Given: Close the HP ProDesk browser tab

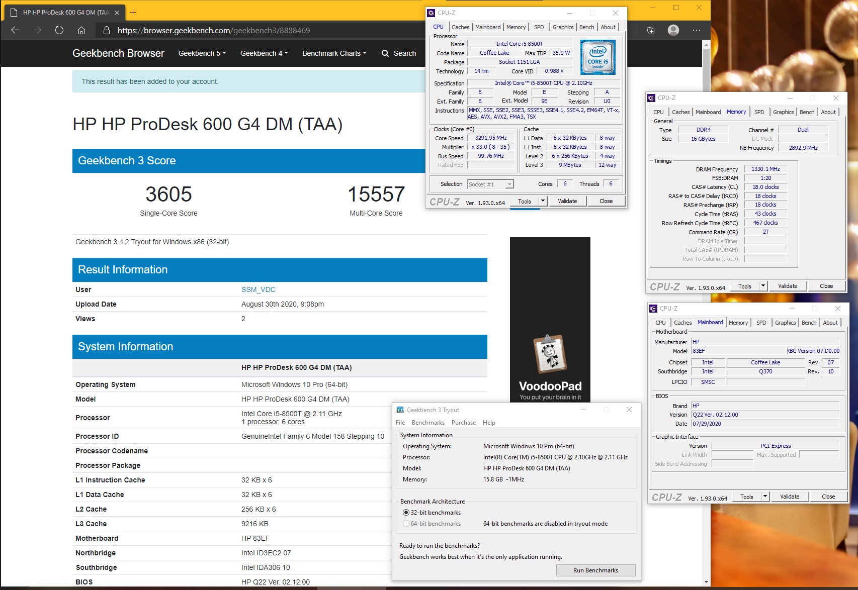Looking at the screenshot, I should [117, 12].
